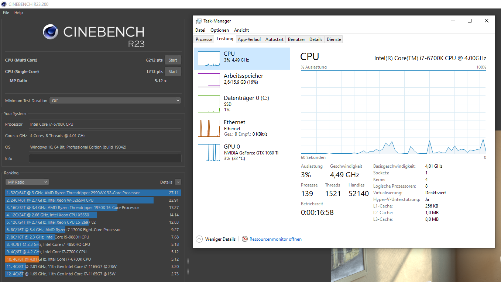Select the Ethernet mini graph thumbnail
The image size is (501, 282).
[209, 128]
